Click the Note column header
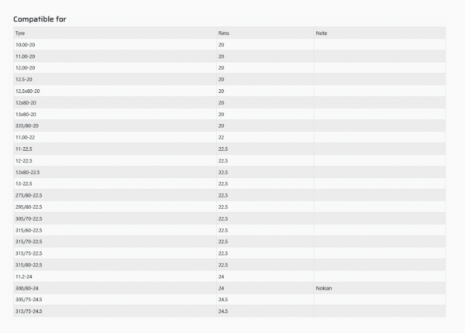465x333 pixels. pyautogui.click(x=321, y=33)
